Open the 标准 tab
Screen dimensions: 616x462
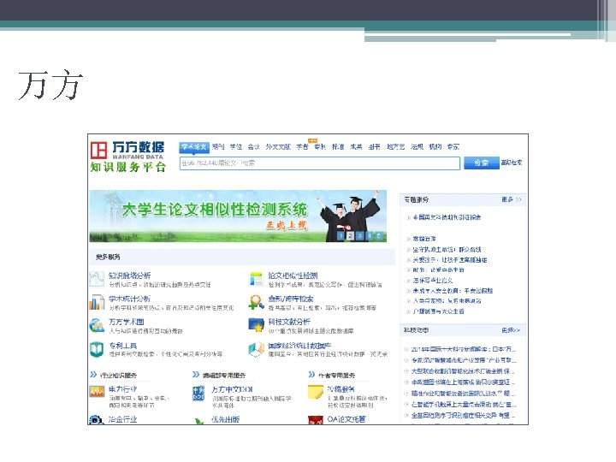click(x=338, y=146)
